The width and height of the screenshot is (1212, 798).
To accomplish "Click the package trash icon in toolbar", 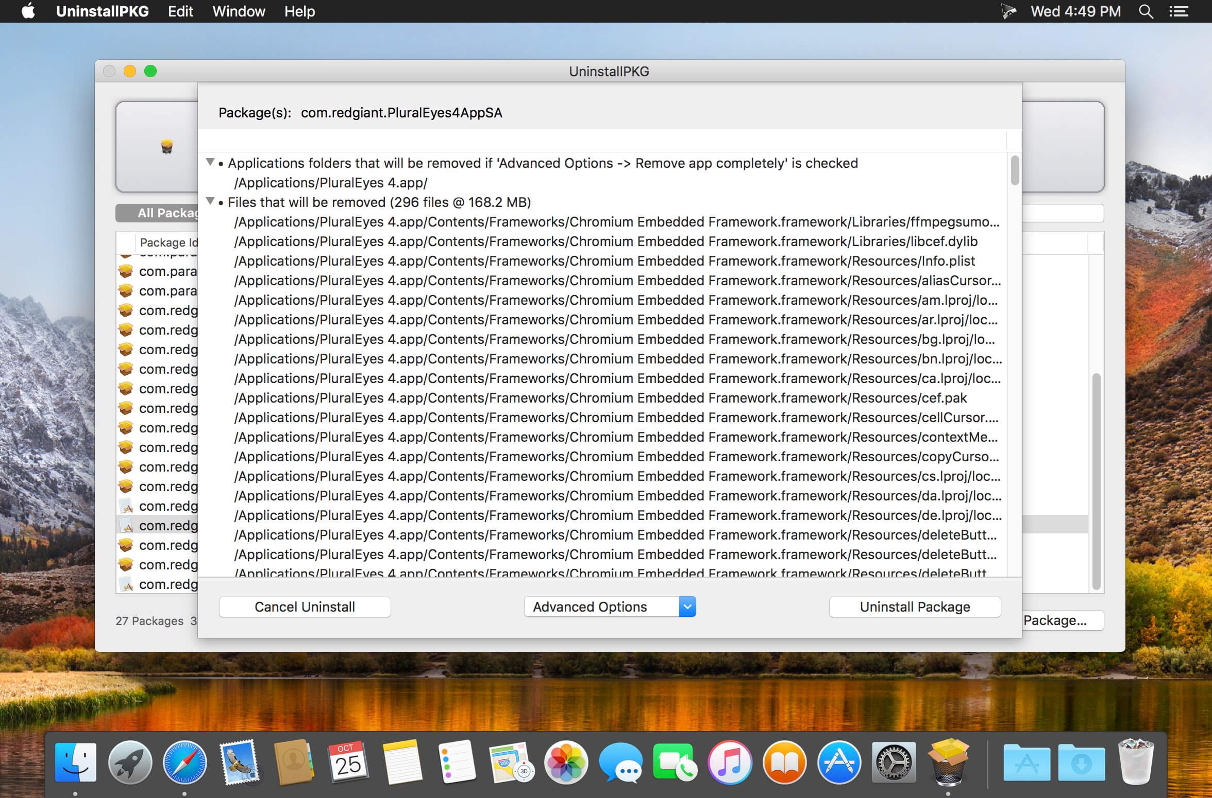I will (166, 147).
